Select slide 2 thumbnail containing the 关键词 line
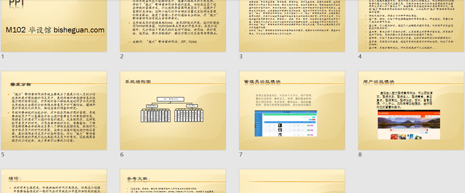Image resolution: width=465 pixels, height=193 pixels. [x=173, y=26]
